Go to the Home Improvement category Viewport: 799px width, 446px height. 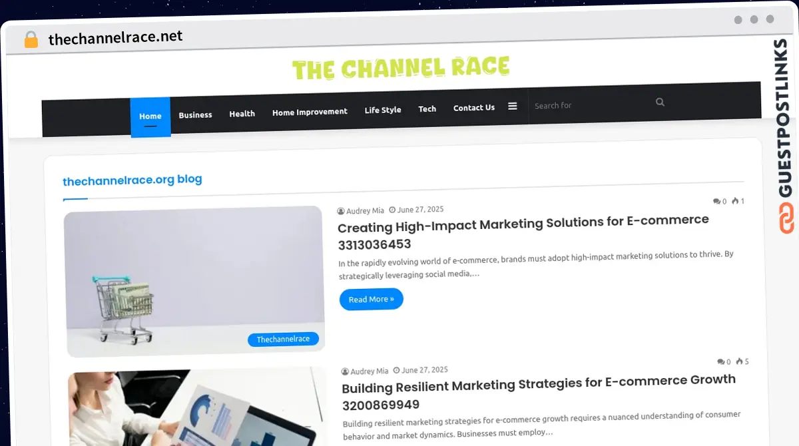[310, 112]
